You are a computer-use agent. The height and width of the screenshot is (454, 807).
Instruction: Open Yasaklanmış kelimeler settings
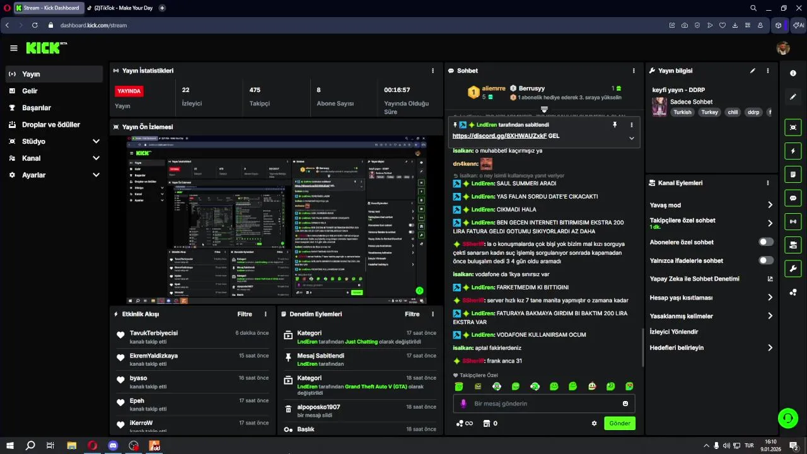pos(711,316)
